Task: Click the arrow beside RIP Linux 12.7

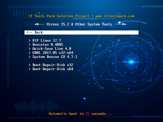Action: point(30,40)
